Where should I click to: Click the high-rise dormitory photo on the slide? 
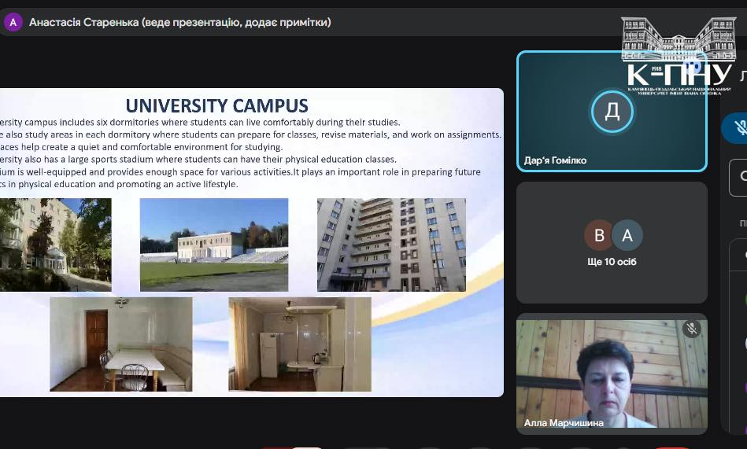pos(391,245)
